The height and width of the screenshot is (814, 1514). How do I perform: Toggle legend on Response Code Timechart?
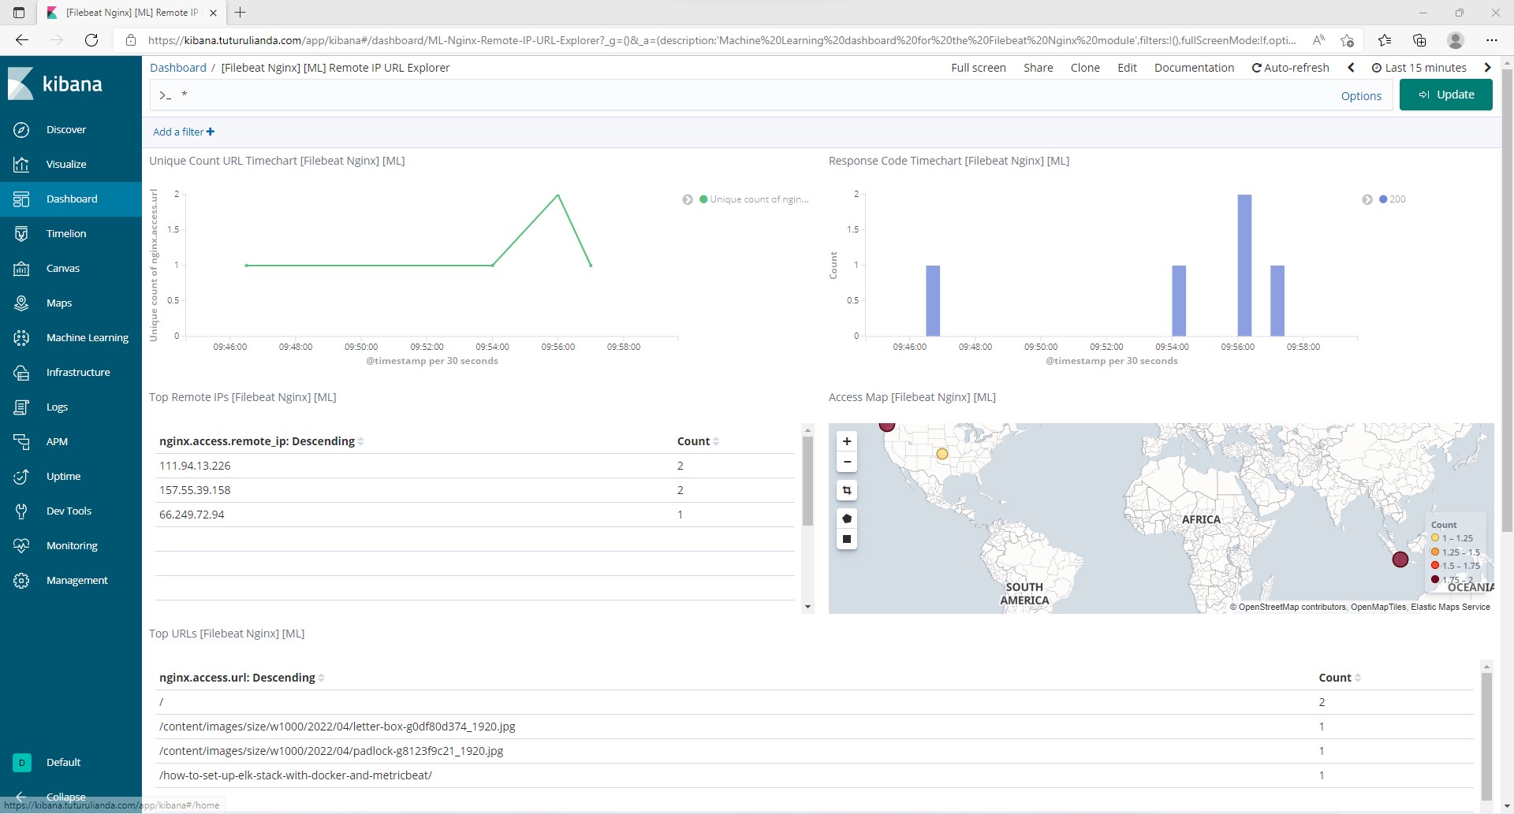pyautogui.click(x=1367, y=199)
